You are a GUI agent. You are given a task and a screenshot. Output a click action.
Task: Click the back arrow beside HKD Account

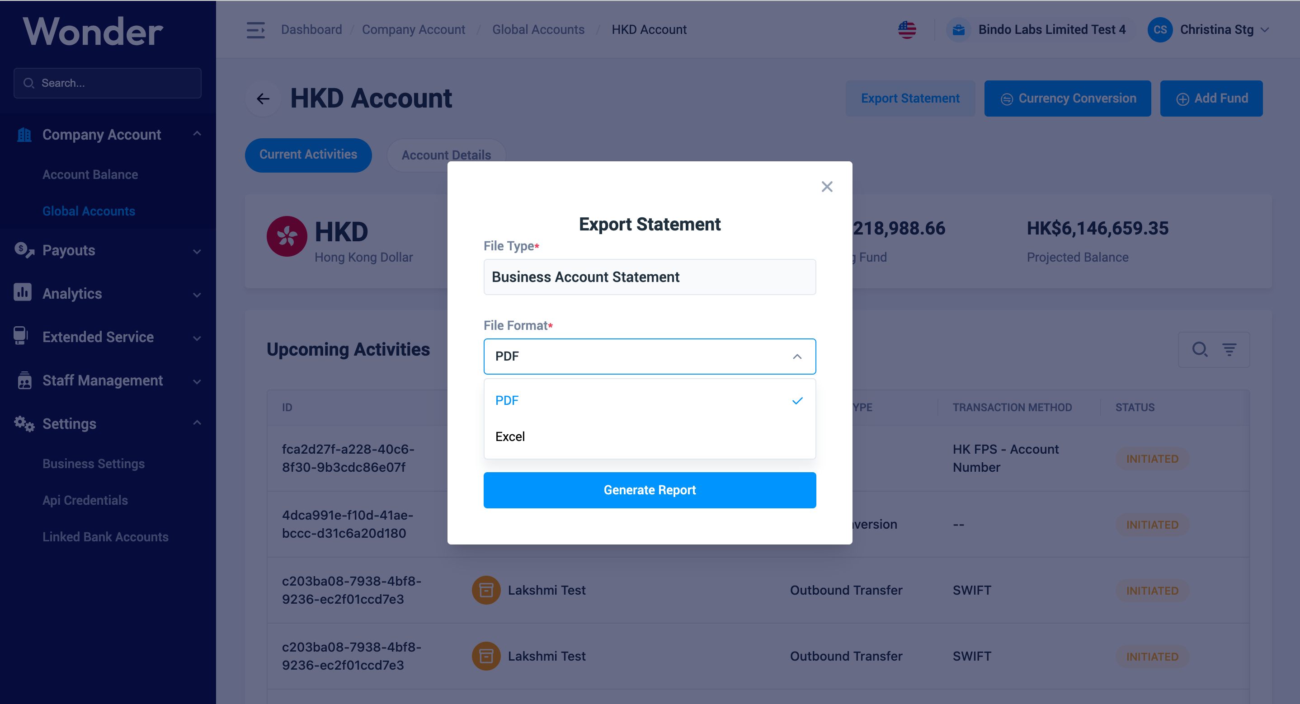pyautogui.click(x=263, y=99)
